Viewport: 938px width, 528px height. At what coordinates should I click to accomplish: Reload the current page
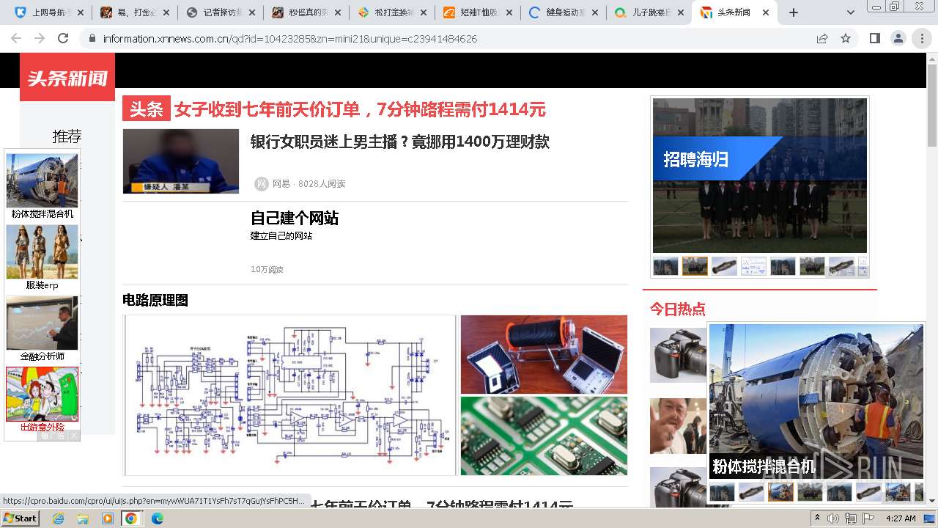(63, 38)
